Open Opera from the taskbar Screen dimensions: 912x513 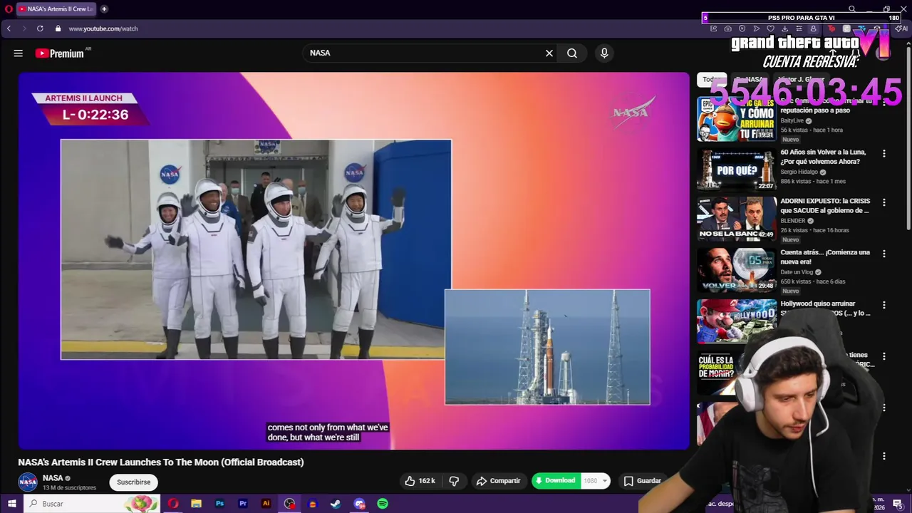pos(173,504)
